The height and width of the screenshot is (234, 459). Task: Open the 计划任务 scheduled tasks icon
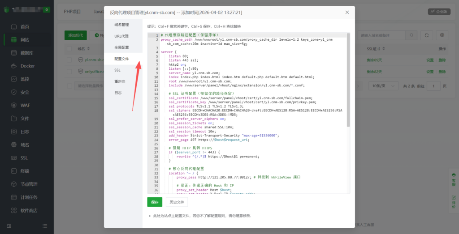pyautogui.click(x=14, y=197)
